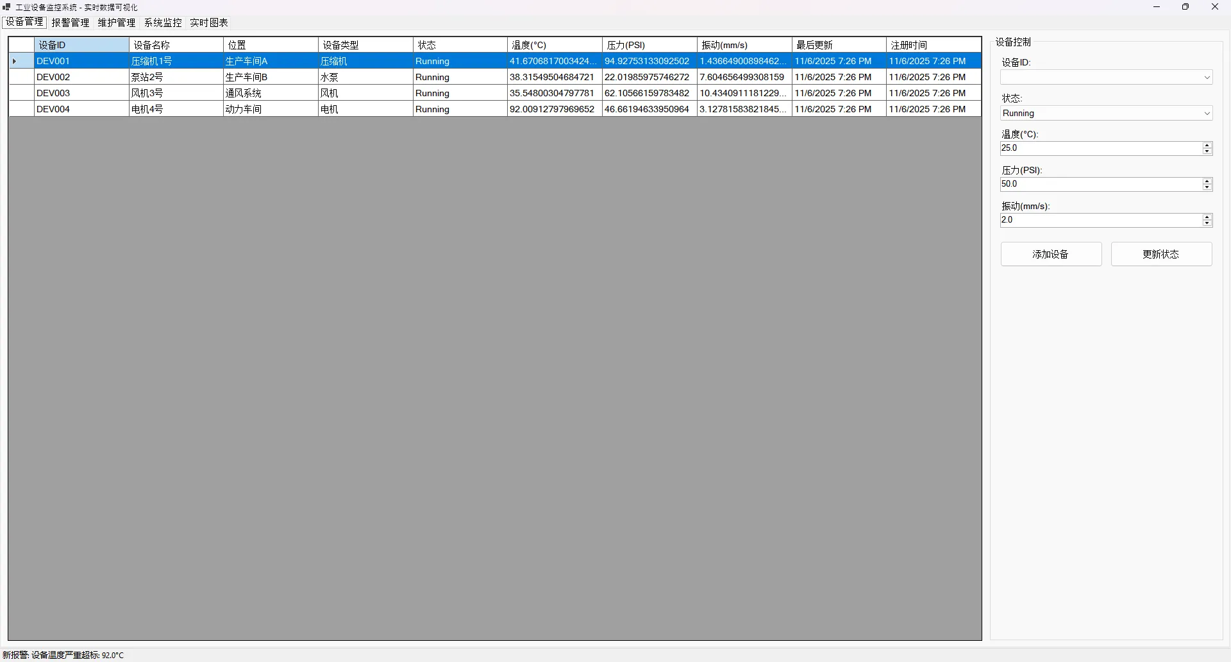
Task: Sort by the 振动(mm/s) column header
Action: [x=744, y=45]
